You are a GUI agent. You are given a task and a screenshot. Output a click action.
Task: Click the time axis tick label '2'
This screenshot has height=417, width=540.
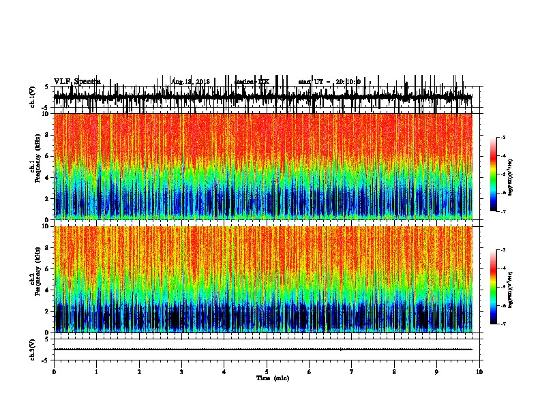tap(139, 372)
